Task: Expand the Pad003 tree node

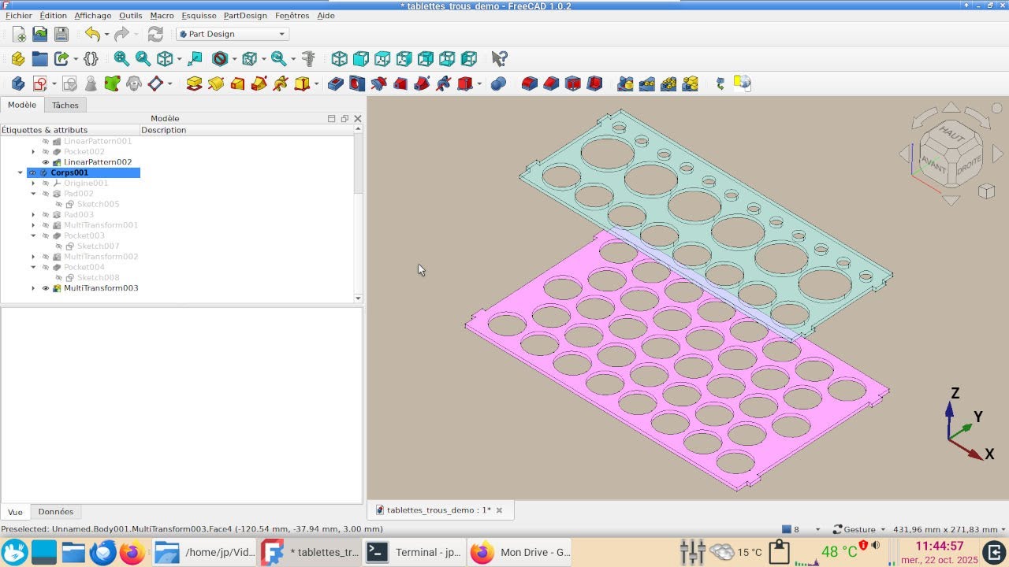Action: click(x=33, y=215)
